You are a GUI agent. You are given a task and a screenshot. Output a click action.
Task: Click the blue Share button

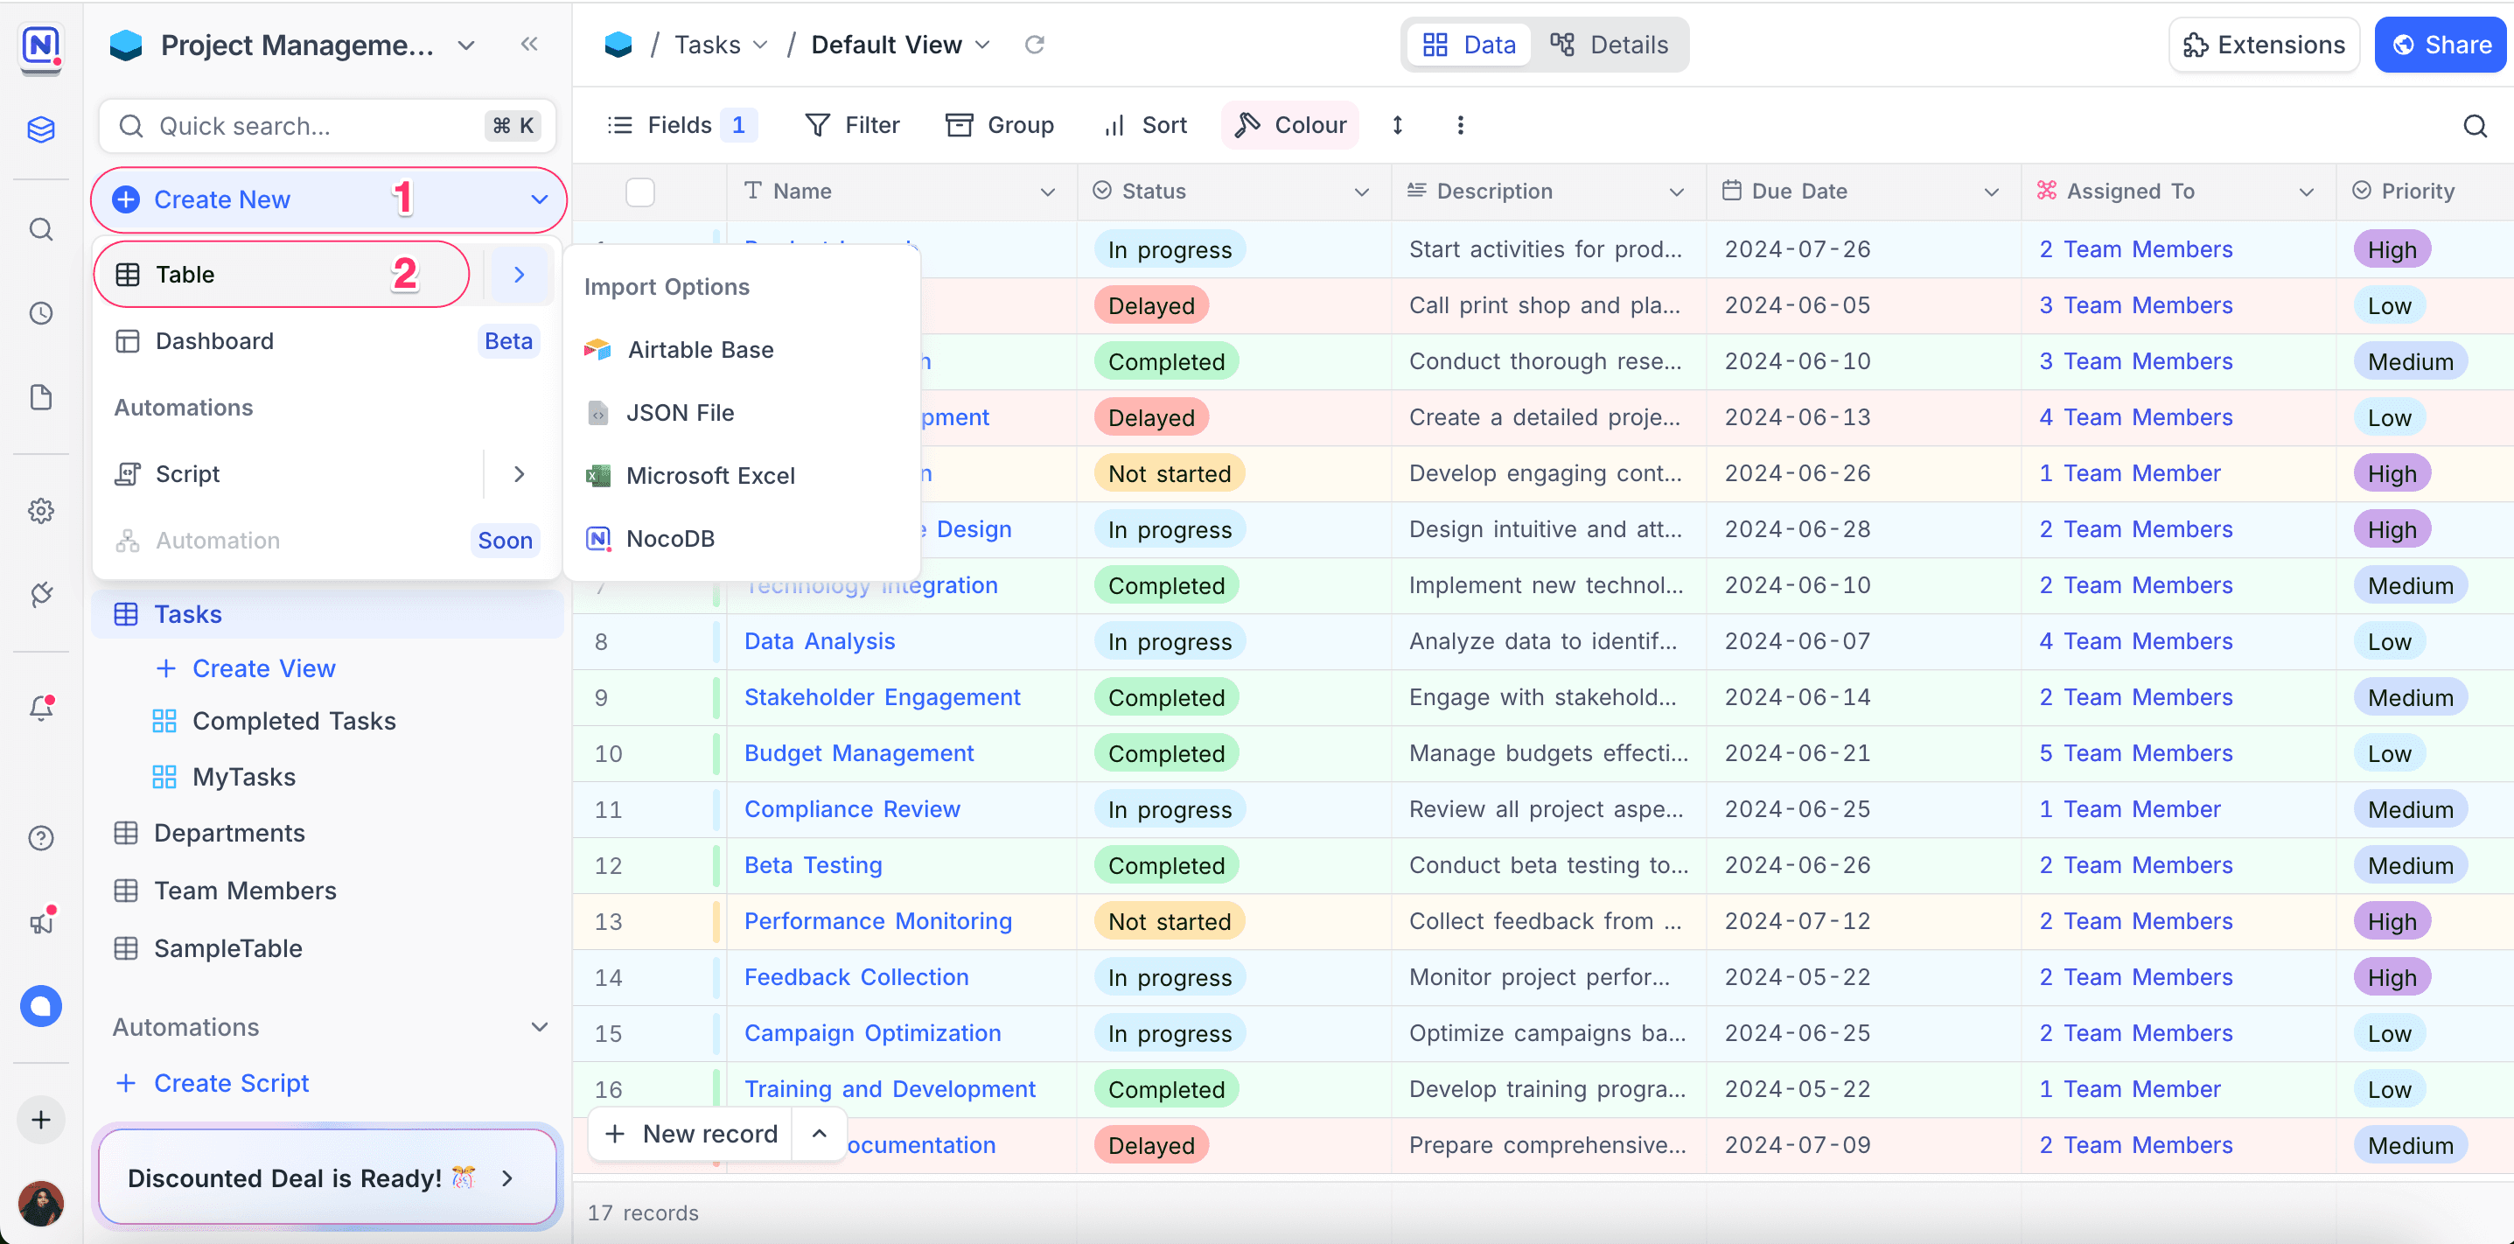[2440, 45]
